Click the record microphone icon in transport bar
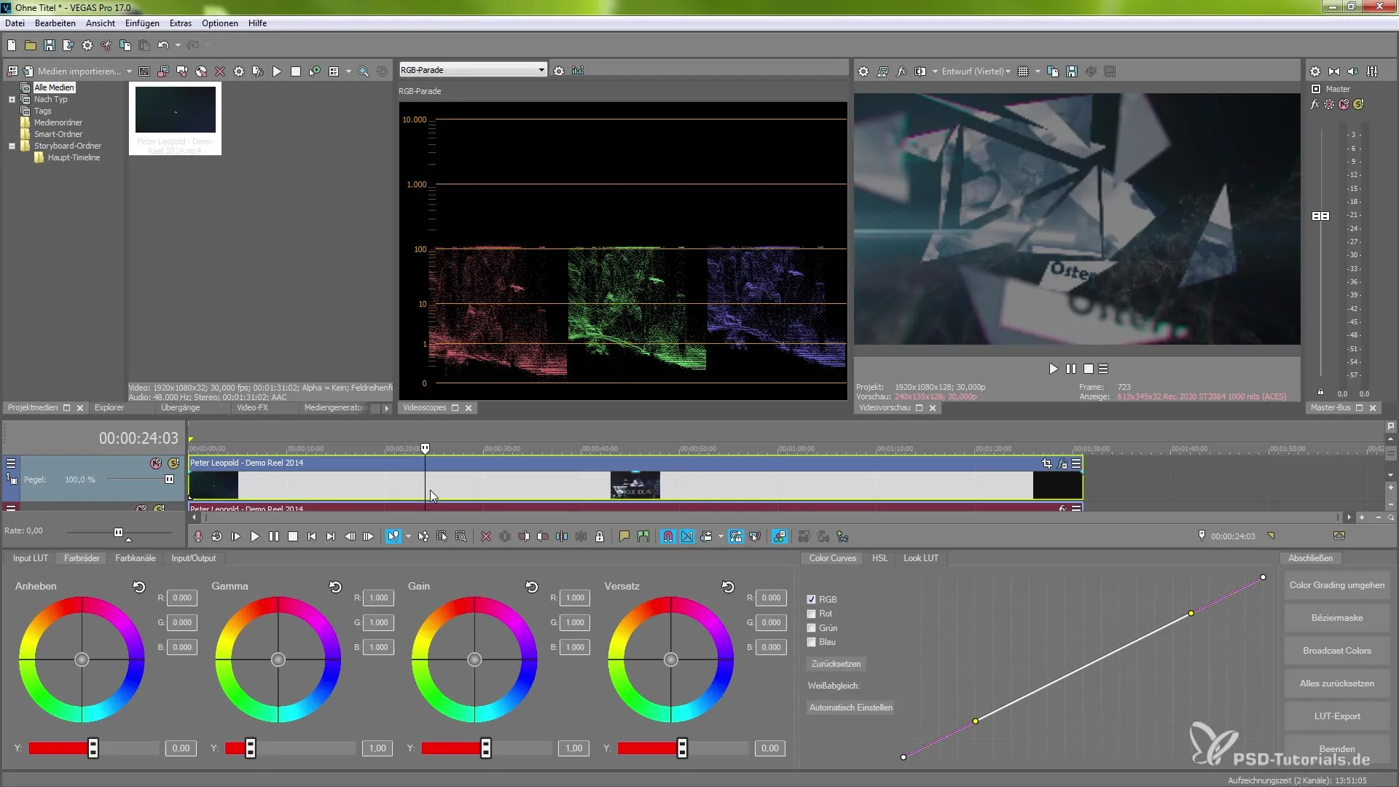This screenshot has width=1399, height=787. point(197,536)
